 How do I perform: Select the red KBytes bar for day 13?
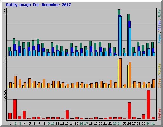coord(67,115)
